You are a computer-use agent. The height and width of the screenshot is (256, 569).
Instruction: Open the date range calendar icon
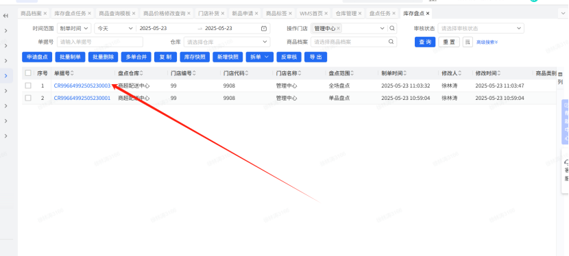click(264, 28)
